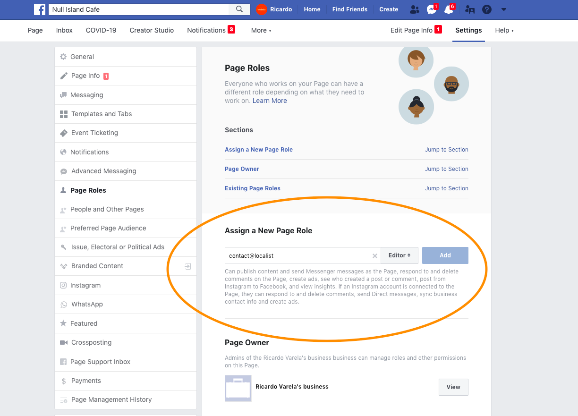Click the Featured star icon
This screenshot has height=416, width=578.
pos(63,323)
